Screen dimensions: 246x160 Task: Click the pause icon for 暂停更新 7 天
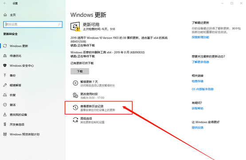(x=75, y=83)
